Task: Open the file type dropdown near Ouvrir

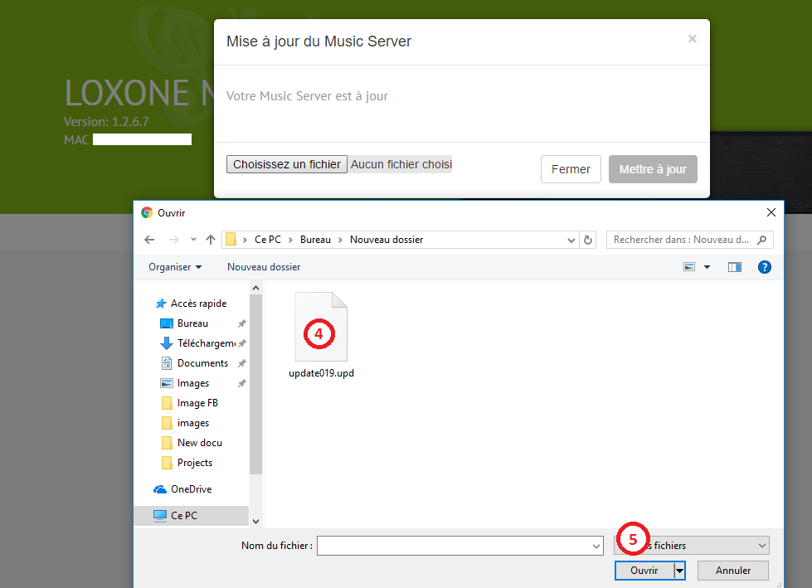Action: pos(762,545)
